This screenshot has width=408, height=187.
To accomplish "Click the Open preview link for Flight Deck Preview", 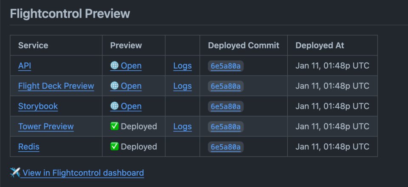I will [x=126, y=86].
